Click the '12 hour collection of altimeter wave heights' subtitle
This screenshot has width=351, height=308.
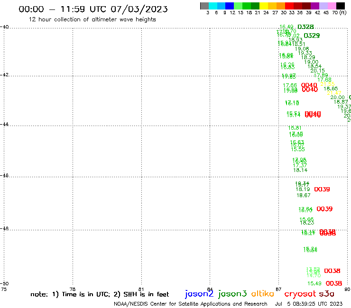tap(92, 19)
